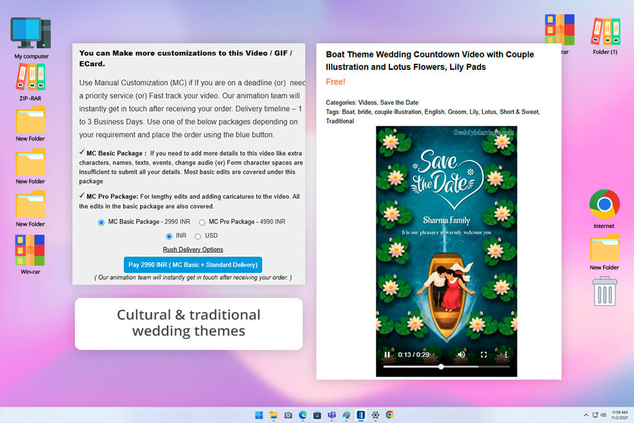Open volume control in the system tray

(603, 415)
